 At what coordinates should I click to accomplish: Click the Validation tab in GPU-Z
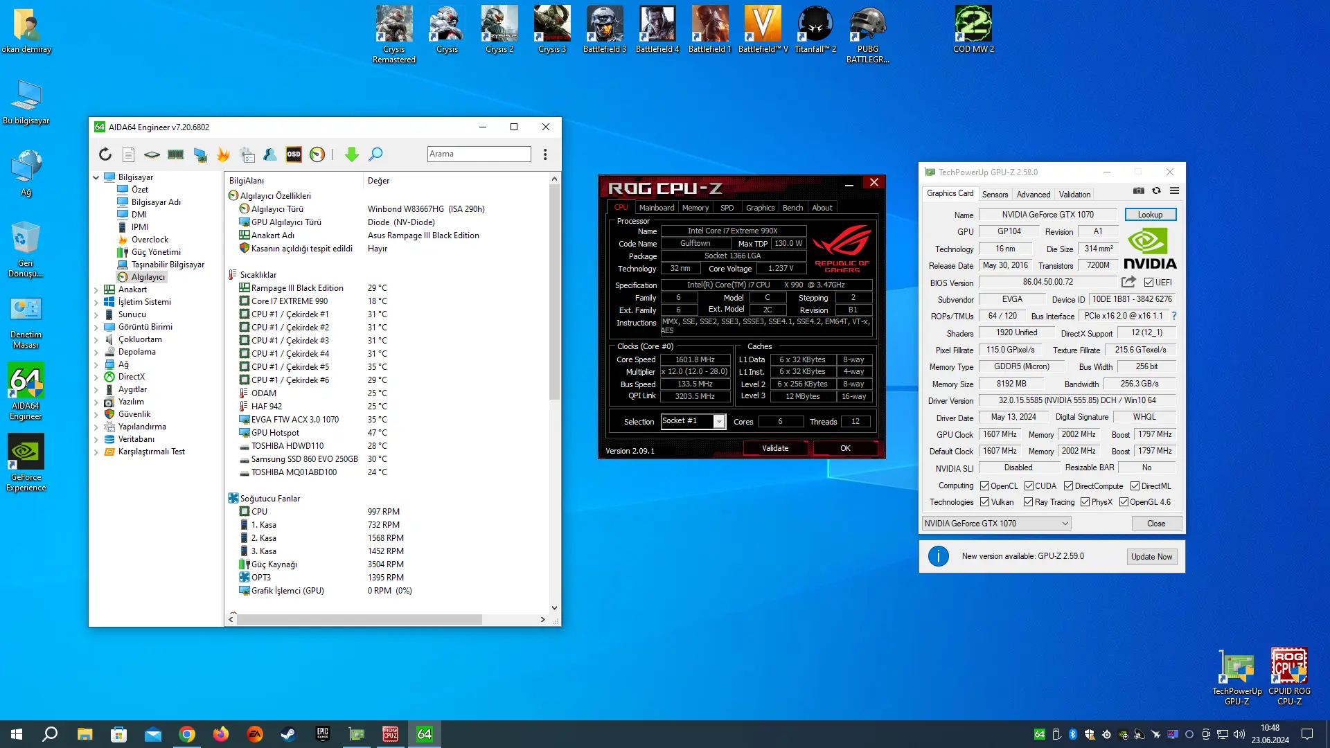pyautogui.click(x=1074, y=195)
